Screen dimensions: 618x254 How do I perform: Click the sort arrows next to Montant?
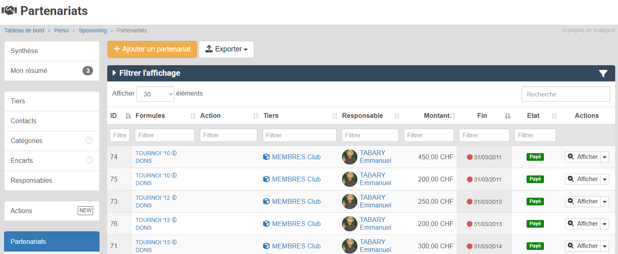click(x=453, y=116)
